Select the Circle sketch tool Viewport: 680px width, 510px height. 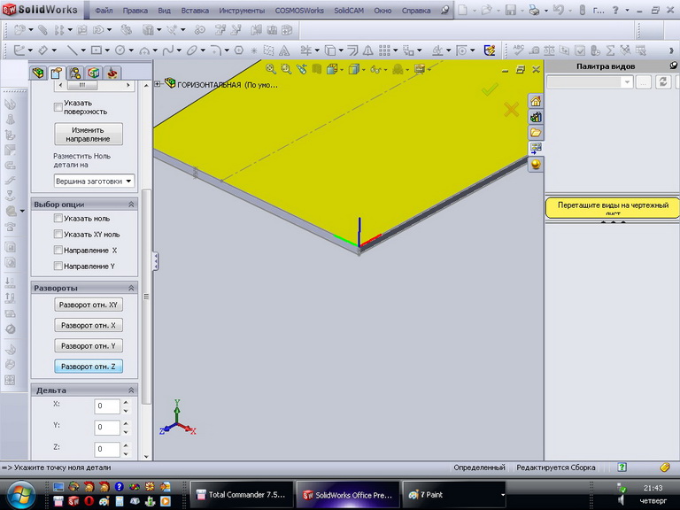click(x=120, y=50)
